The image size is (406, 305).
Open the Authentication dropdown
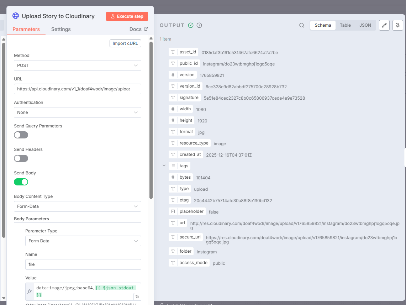pyautogui.click(x=77, y=112)
